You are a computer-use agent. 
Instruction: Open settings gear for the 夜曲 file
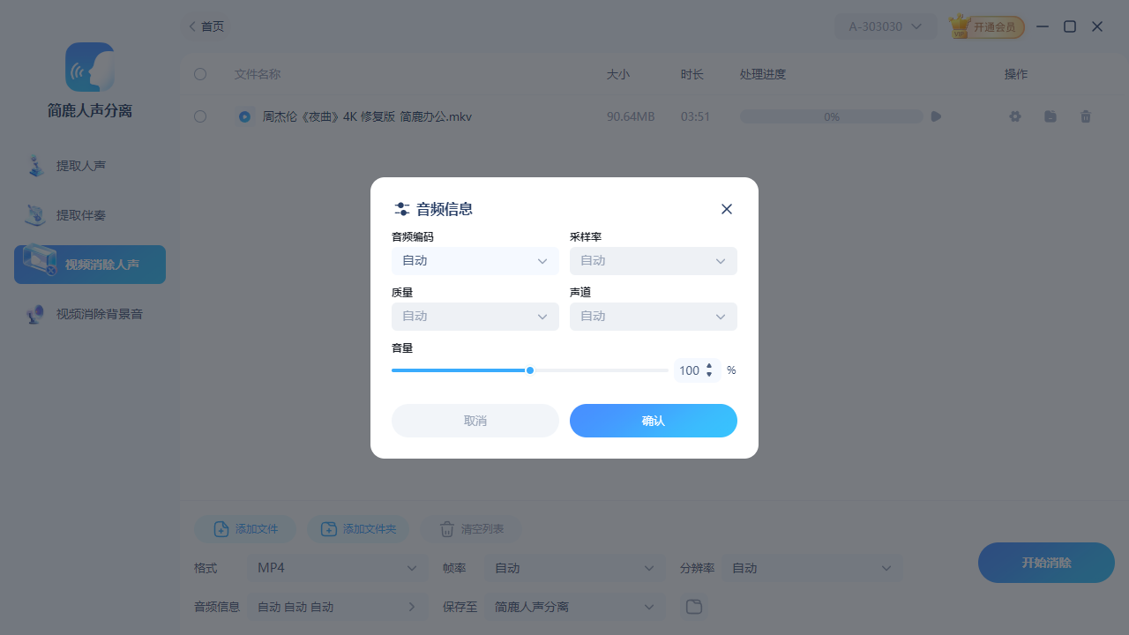(1015, 116)
